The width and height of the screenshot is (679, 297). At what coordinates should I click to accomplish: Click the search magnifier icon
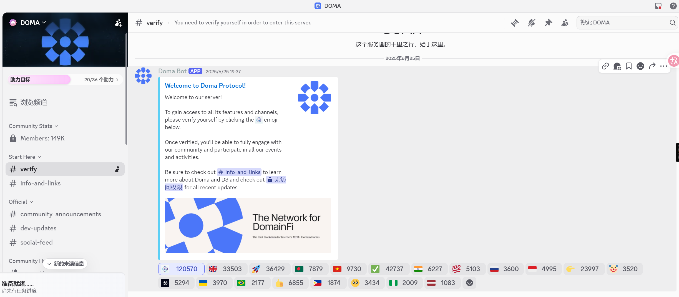pos(672,23)
